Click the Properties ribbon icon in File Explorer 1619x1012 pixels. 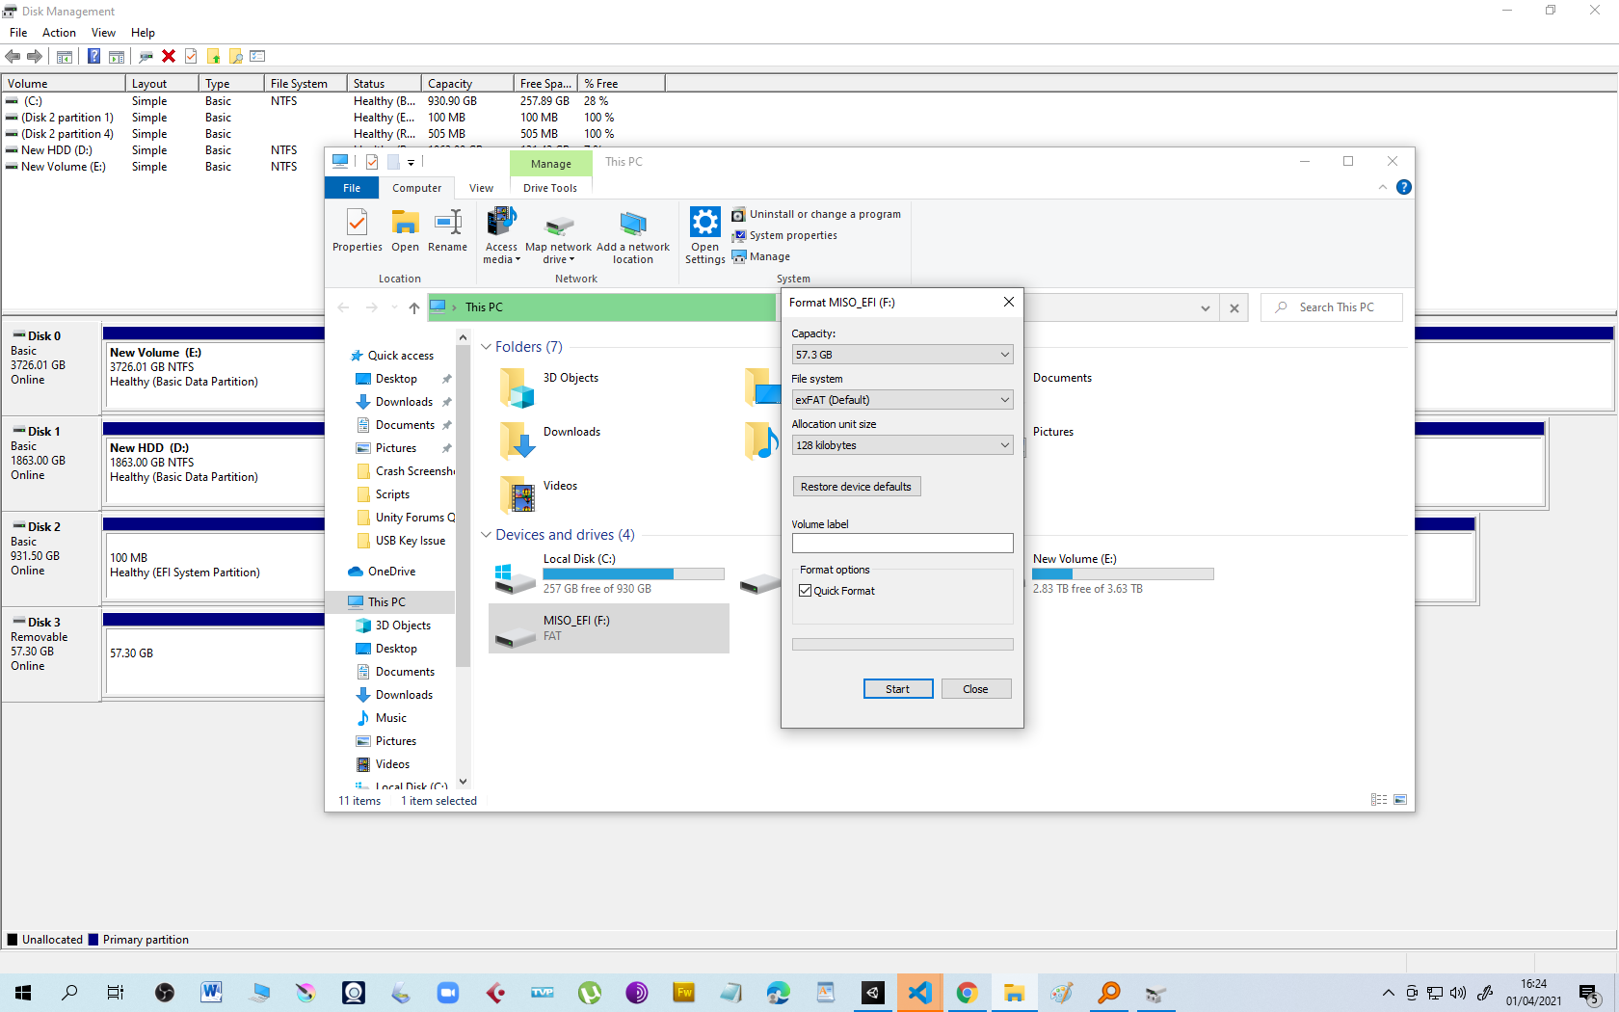358,231
